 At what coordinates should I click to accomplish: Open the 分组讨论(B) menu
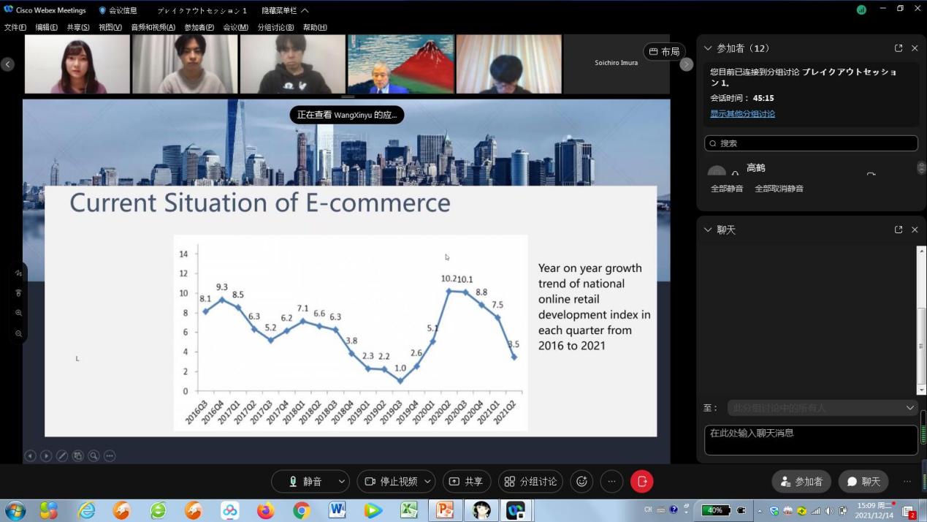[x=275, y=28]
